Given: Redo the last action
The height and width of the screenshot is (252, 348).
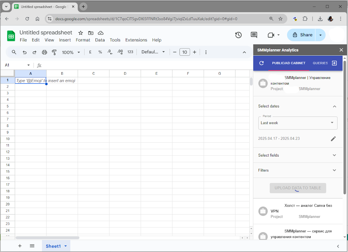Looking at the screenshot, I should click(x=34, y=52).
